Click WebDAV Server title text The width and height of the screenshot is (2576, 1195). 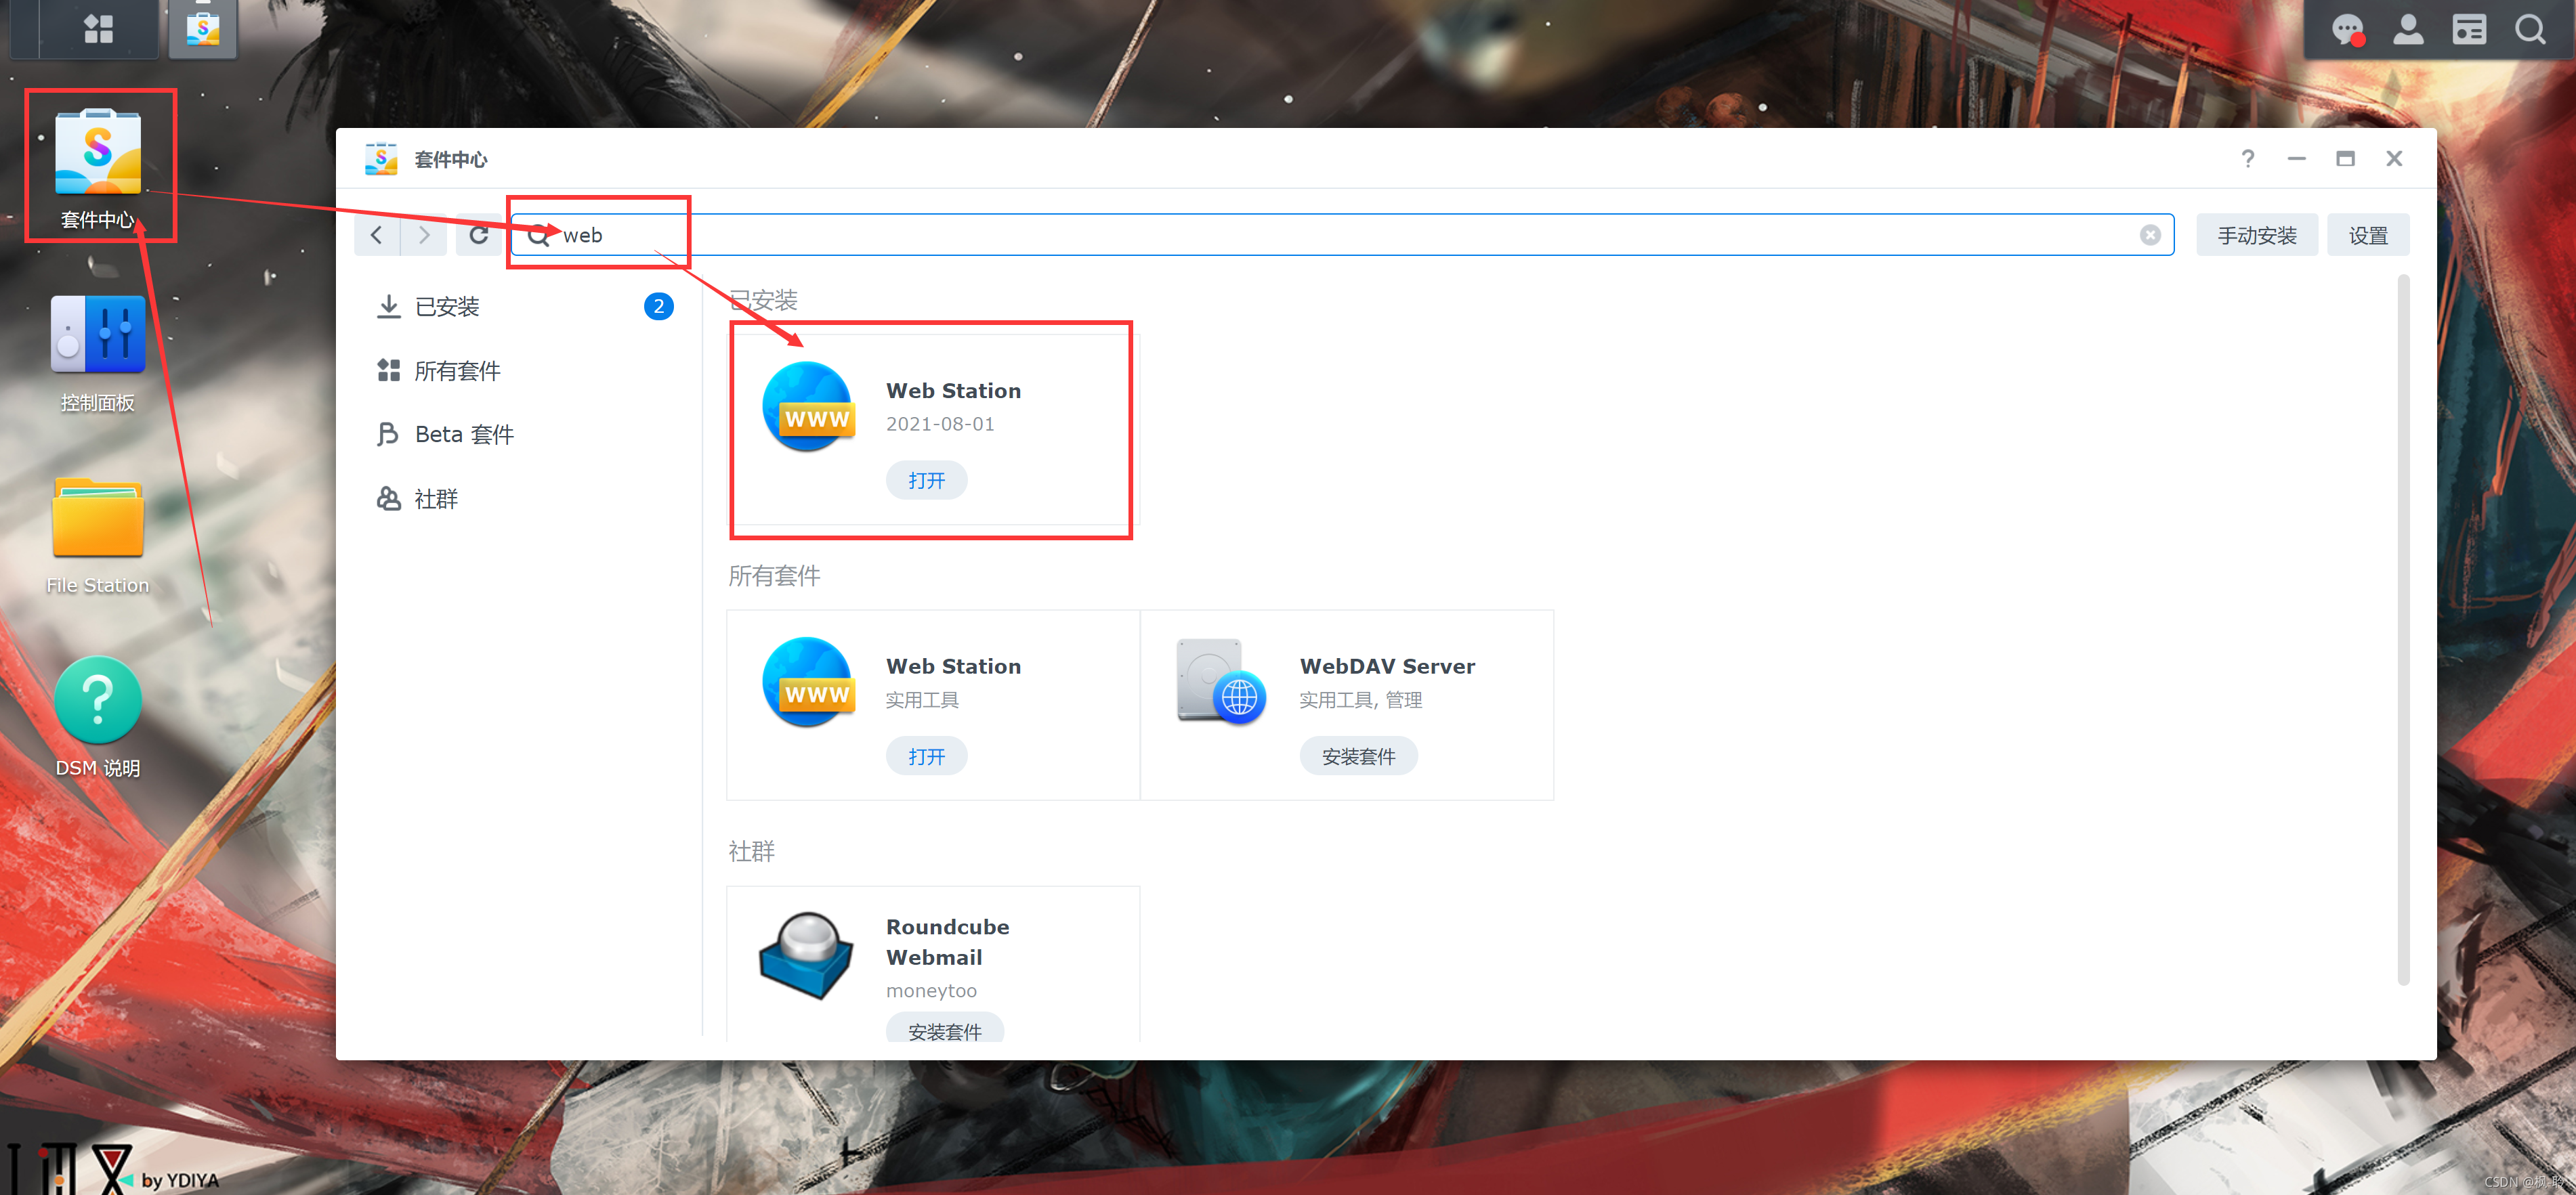pos(1387,666)
